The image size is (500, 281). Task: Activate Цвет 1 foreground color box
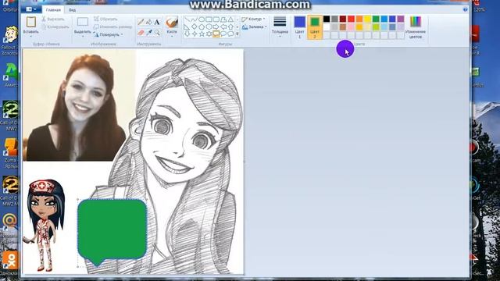(299, 27)
